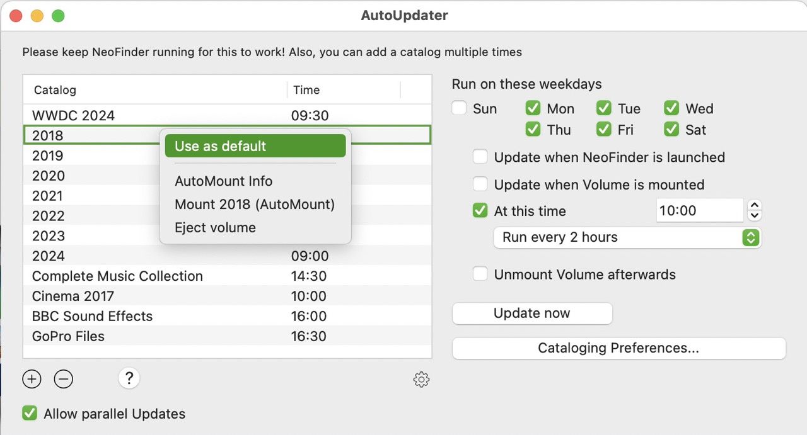807x435 pixels.
Task: Enable the Sun weekday checkbox
Action: [x=459, y=108]
